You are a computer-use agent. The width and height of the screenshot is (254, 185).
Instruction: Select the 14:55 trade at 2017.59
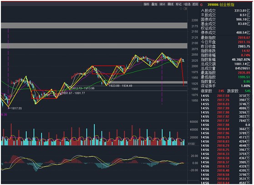click(225, 96)
